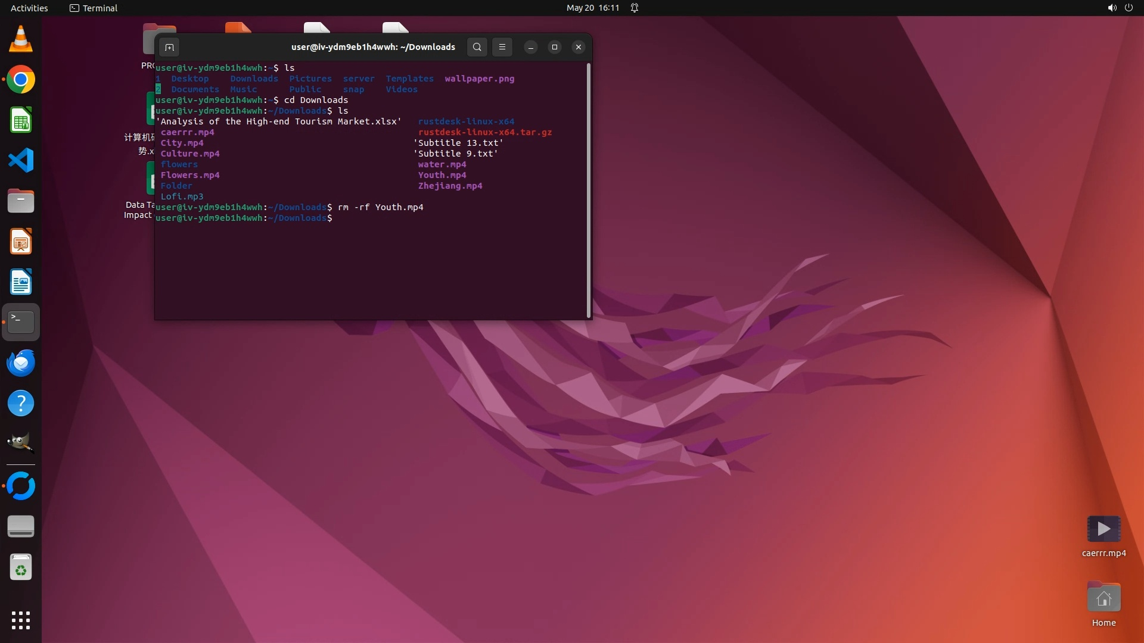
Task: Toggle the notifications bell indicator
Action: coord(635,8)
